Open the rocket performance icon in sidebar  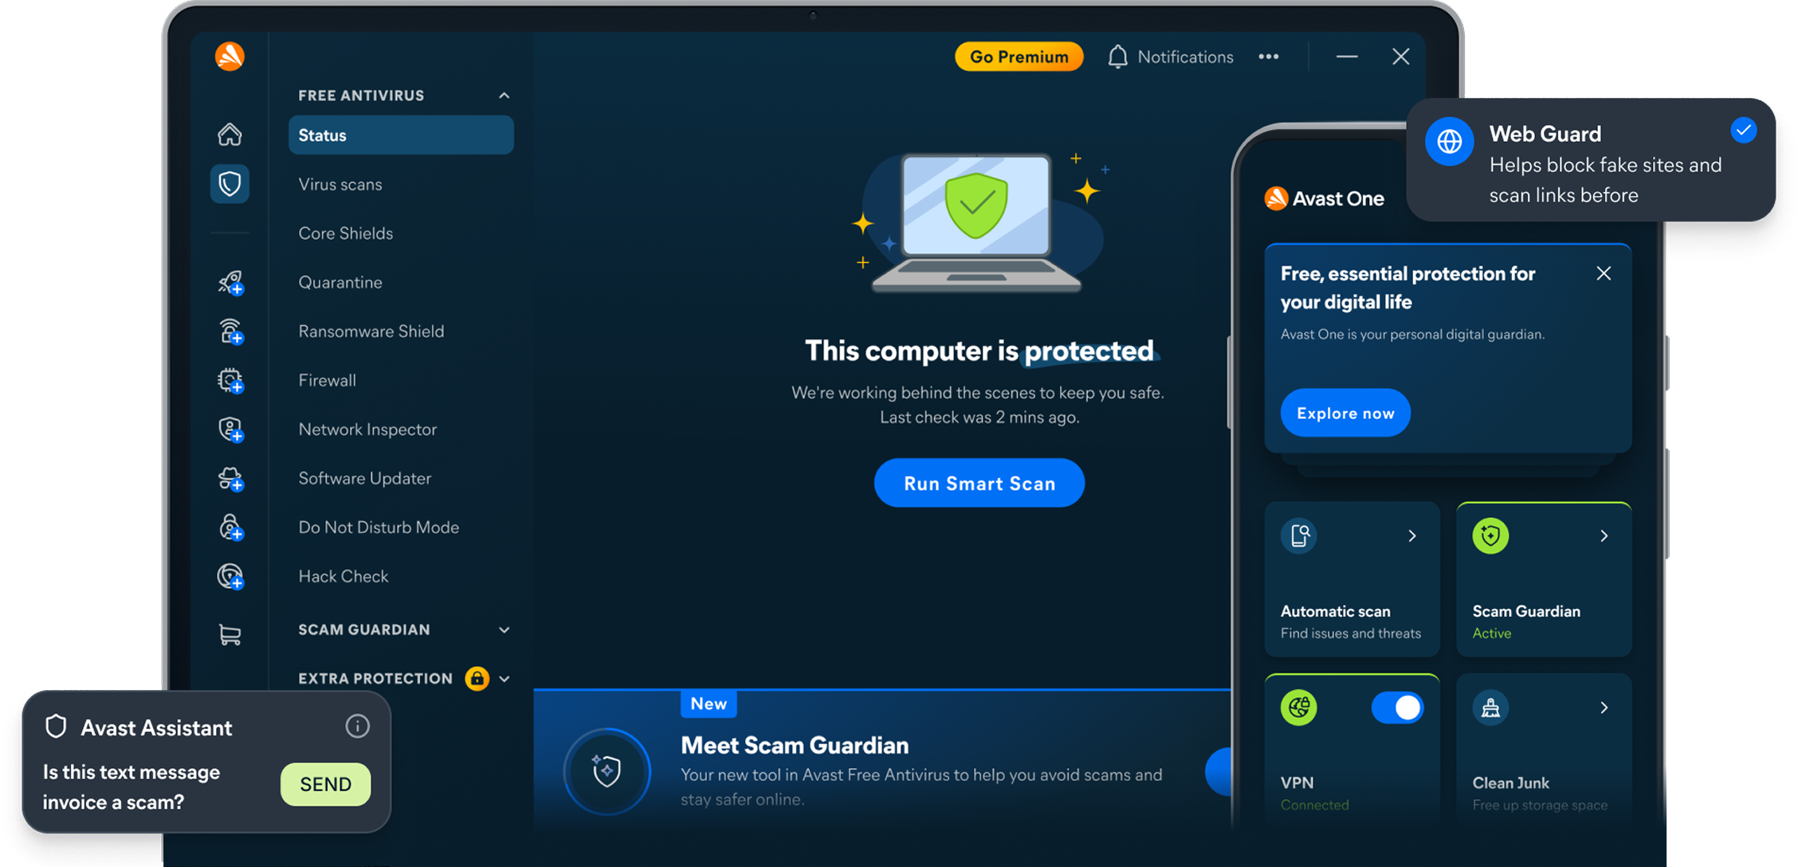click(x=231, y=282)
